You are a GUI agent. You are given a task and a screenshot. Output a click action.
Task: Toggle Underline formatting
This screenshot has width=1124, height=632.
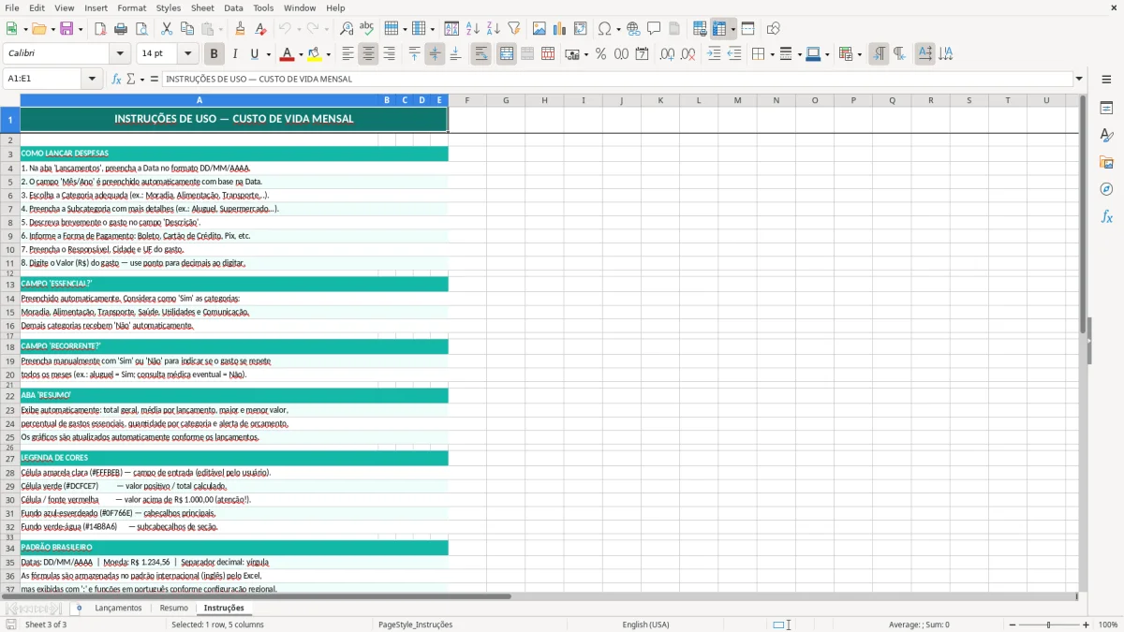(255, 54)
